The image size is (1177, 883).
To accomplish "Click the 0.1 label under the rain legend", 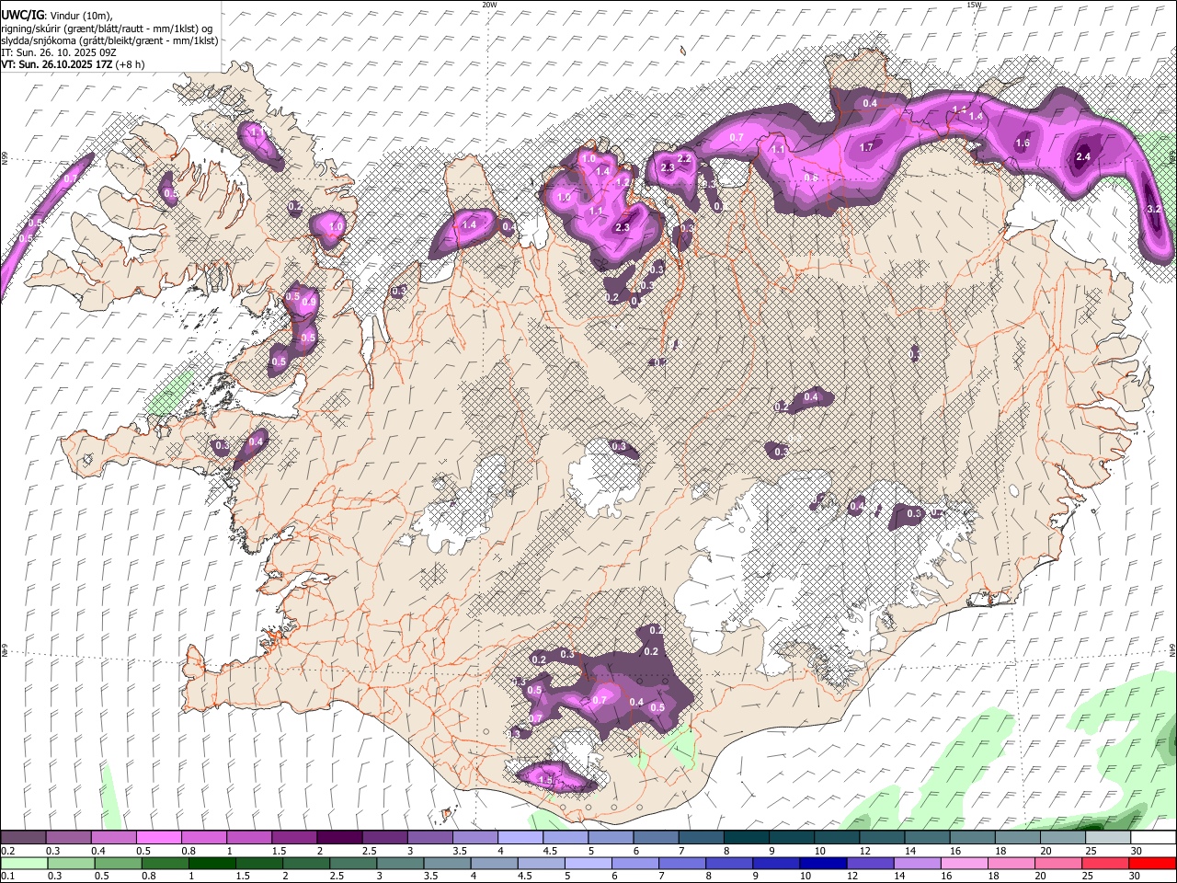I will [7, 877].
